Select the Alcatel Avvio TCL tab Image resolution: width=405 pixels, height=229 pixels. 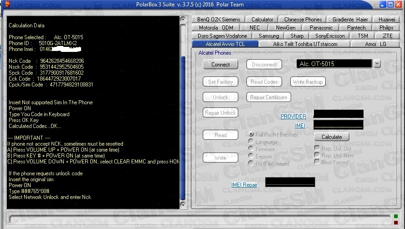pyautogui.click(x=225, y=44)
